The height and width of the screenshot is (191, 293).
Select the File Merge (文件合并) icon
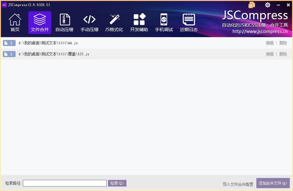[x=40, y=23]
